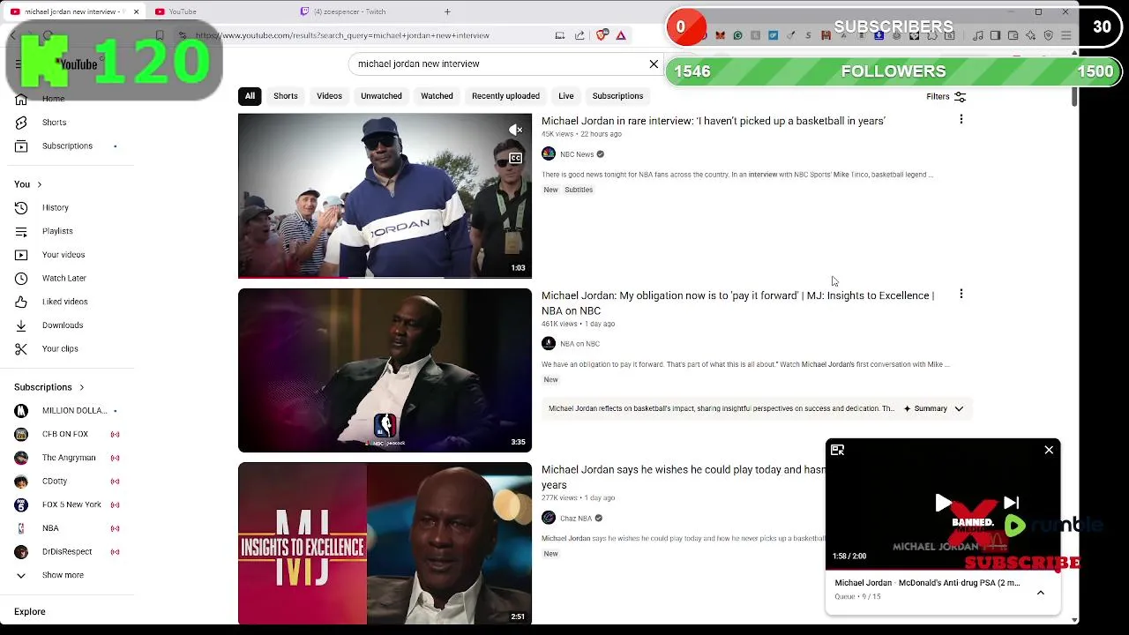Close the miniplayer
The image size is (1129, 635).
(1049, 450)
